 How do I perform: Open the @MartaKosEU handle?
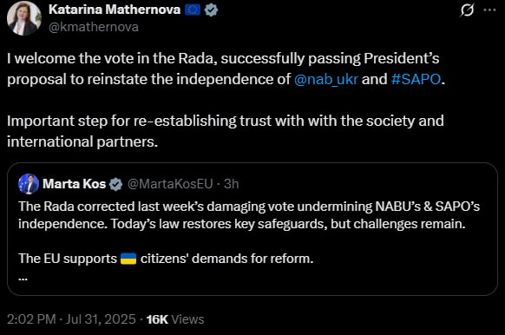(x=170, y=184)
